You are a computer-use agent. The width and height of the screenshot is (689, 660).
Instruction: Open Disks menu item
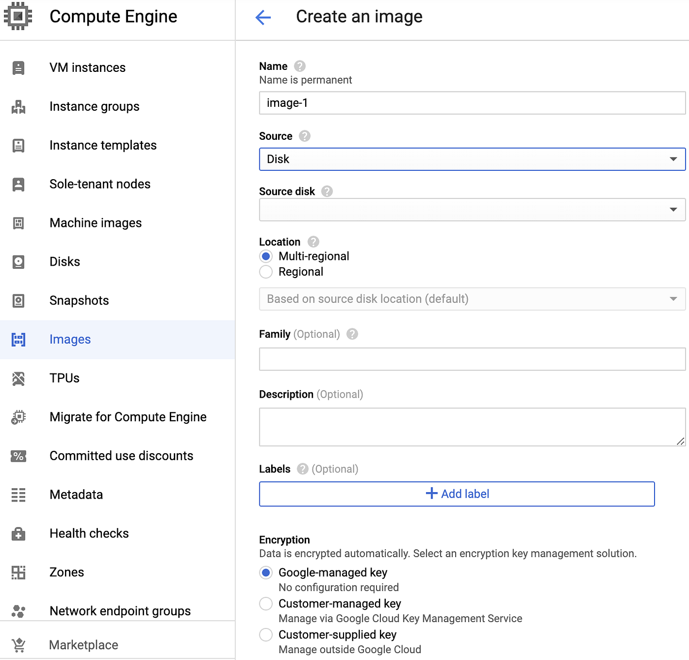pyautogui.click(x=117, y=262)
